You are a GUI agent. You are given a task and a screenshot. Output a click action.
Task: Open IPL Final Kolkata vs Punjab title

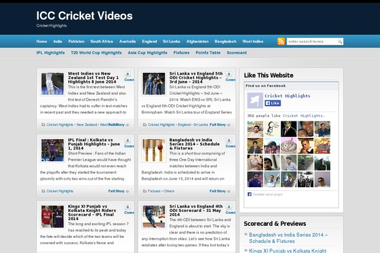point(94,144)
